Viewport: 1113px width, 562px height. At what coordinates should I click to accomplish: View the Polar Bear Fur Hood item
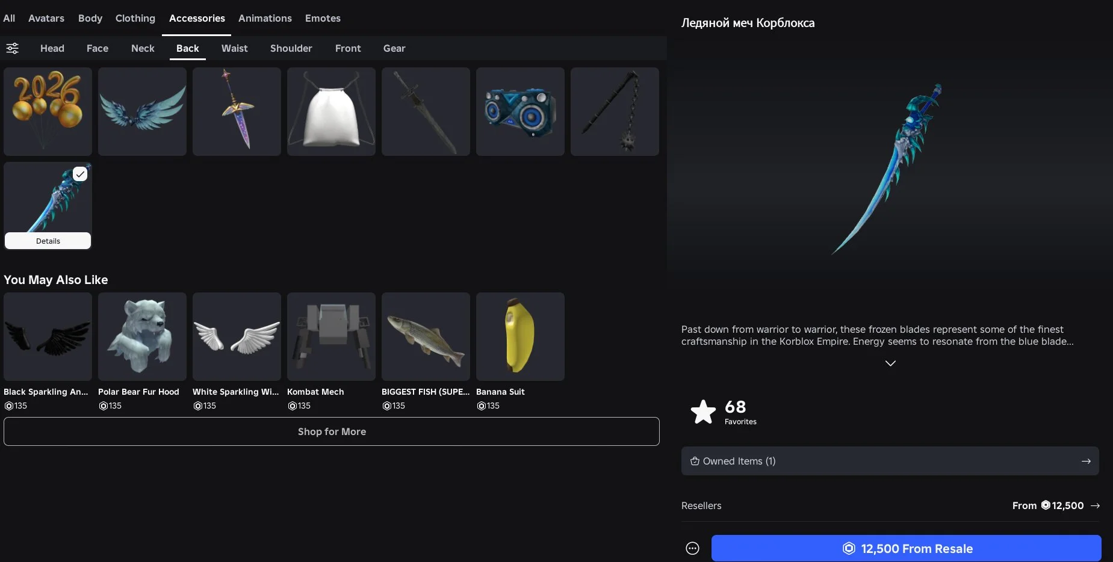142,336
